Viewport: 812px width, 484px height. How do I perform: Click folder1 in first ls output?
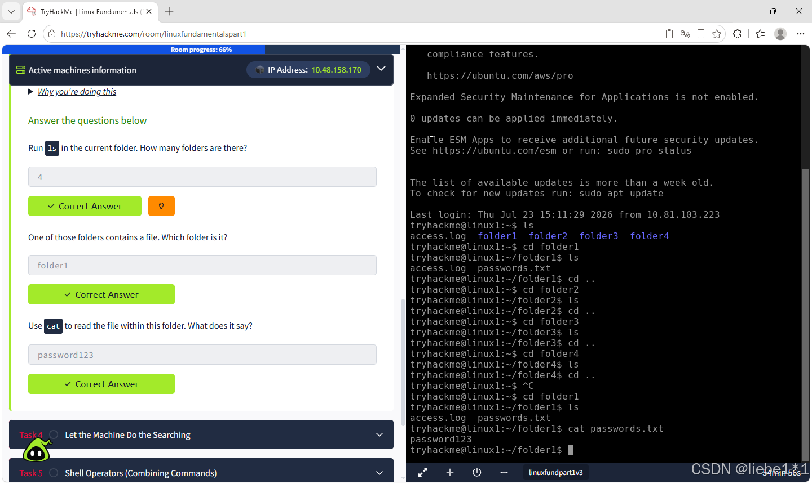click(497, 236)
